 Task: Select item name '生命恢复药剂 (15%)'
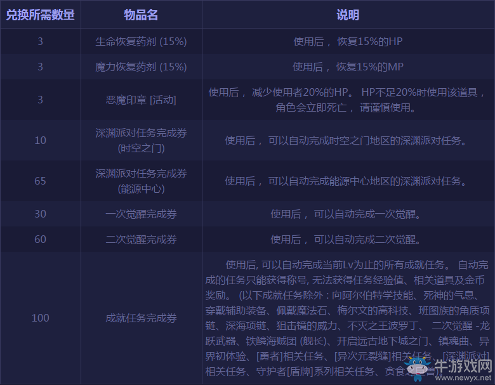point(141,41)
